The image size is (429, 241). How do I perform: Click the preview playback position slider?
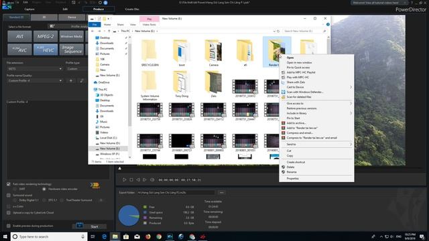coord(119,169)
